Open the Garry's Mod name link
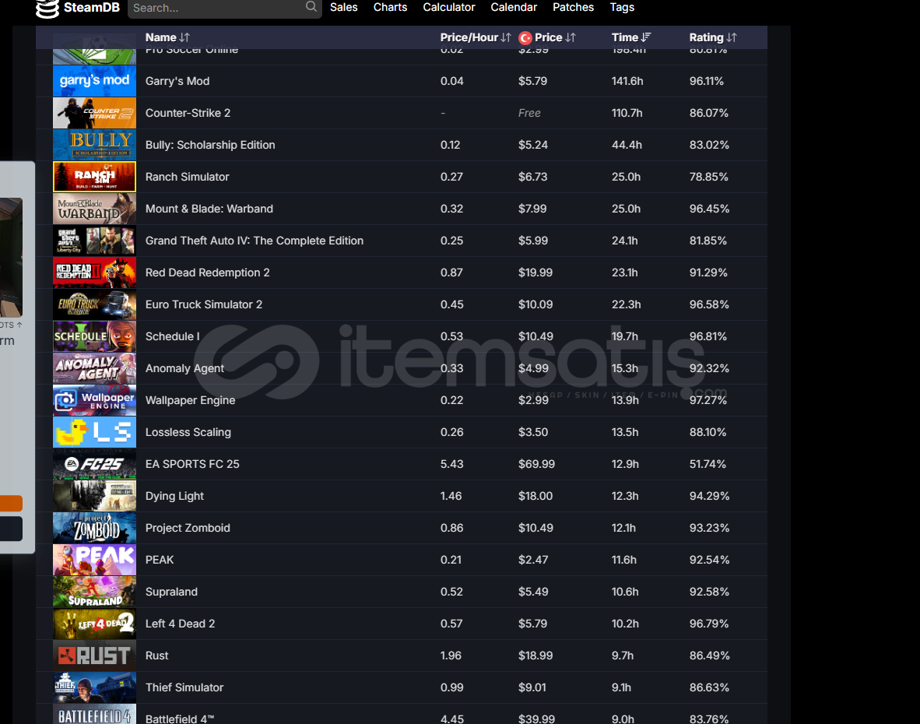 (177, 81)
